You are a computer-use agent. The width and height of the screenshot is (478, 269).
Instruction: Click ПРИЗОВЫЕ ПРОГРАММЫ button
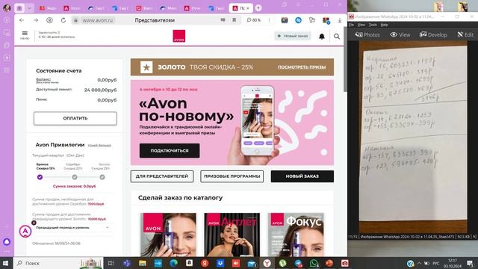[232, 176]
